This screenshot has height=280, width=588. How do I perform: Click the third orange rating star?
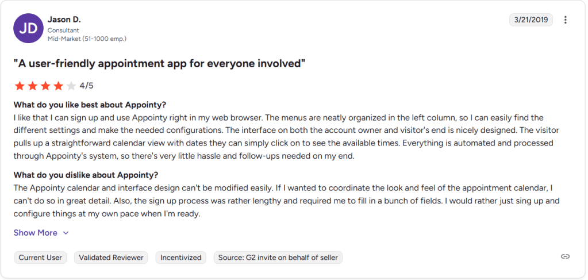45,86
